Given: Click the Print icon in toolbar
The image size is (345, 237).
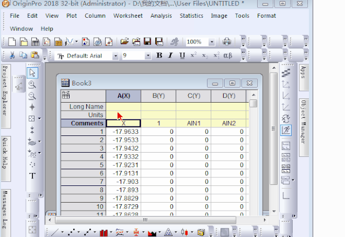Looking at the screenshot, I should (x=227, y=41).
